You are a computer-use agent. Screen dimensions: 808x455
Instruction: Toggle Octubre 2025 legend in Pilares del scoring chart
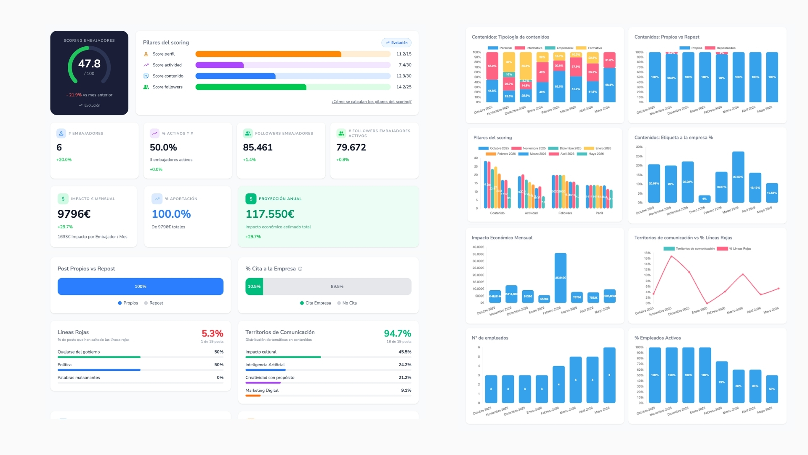point(494,148)
